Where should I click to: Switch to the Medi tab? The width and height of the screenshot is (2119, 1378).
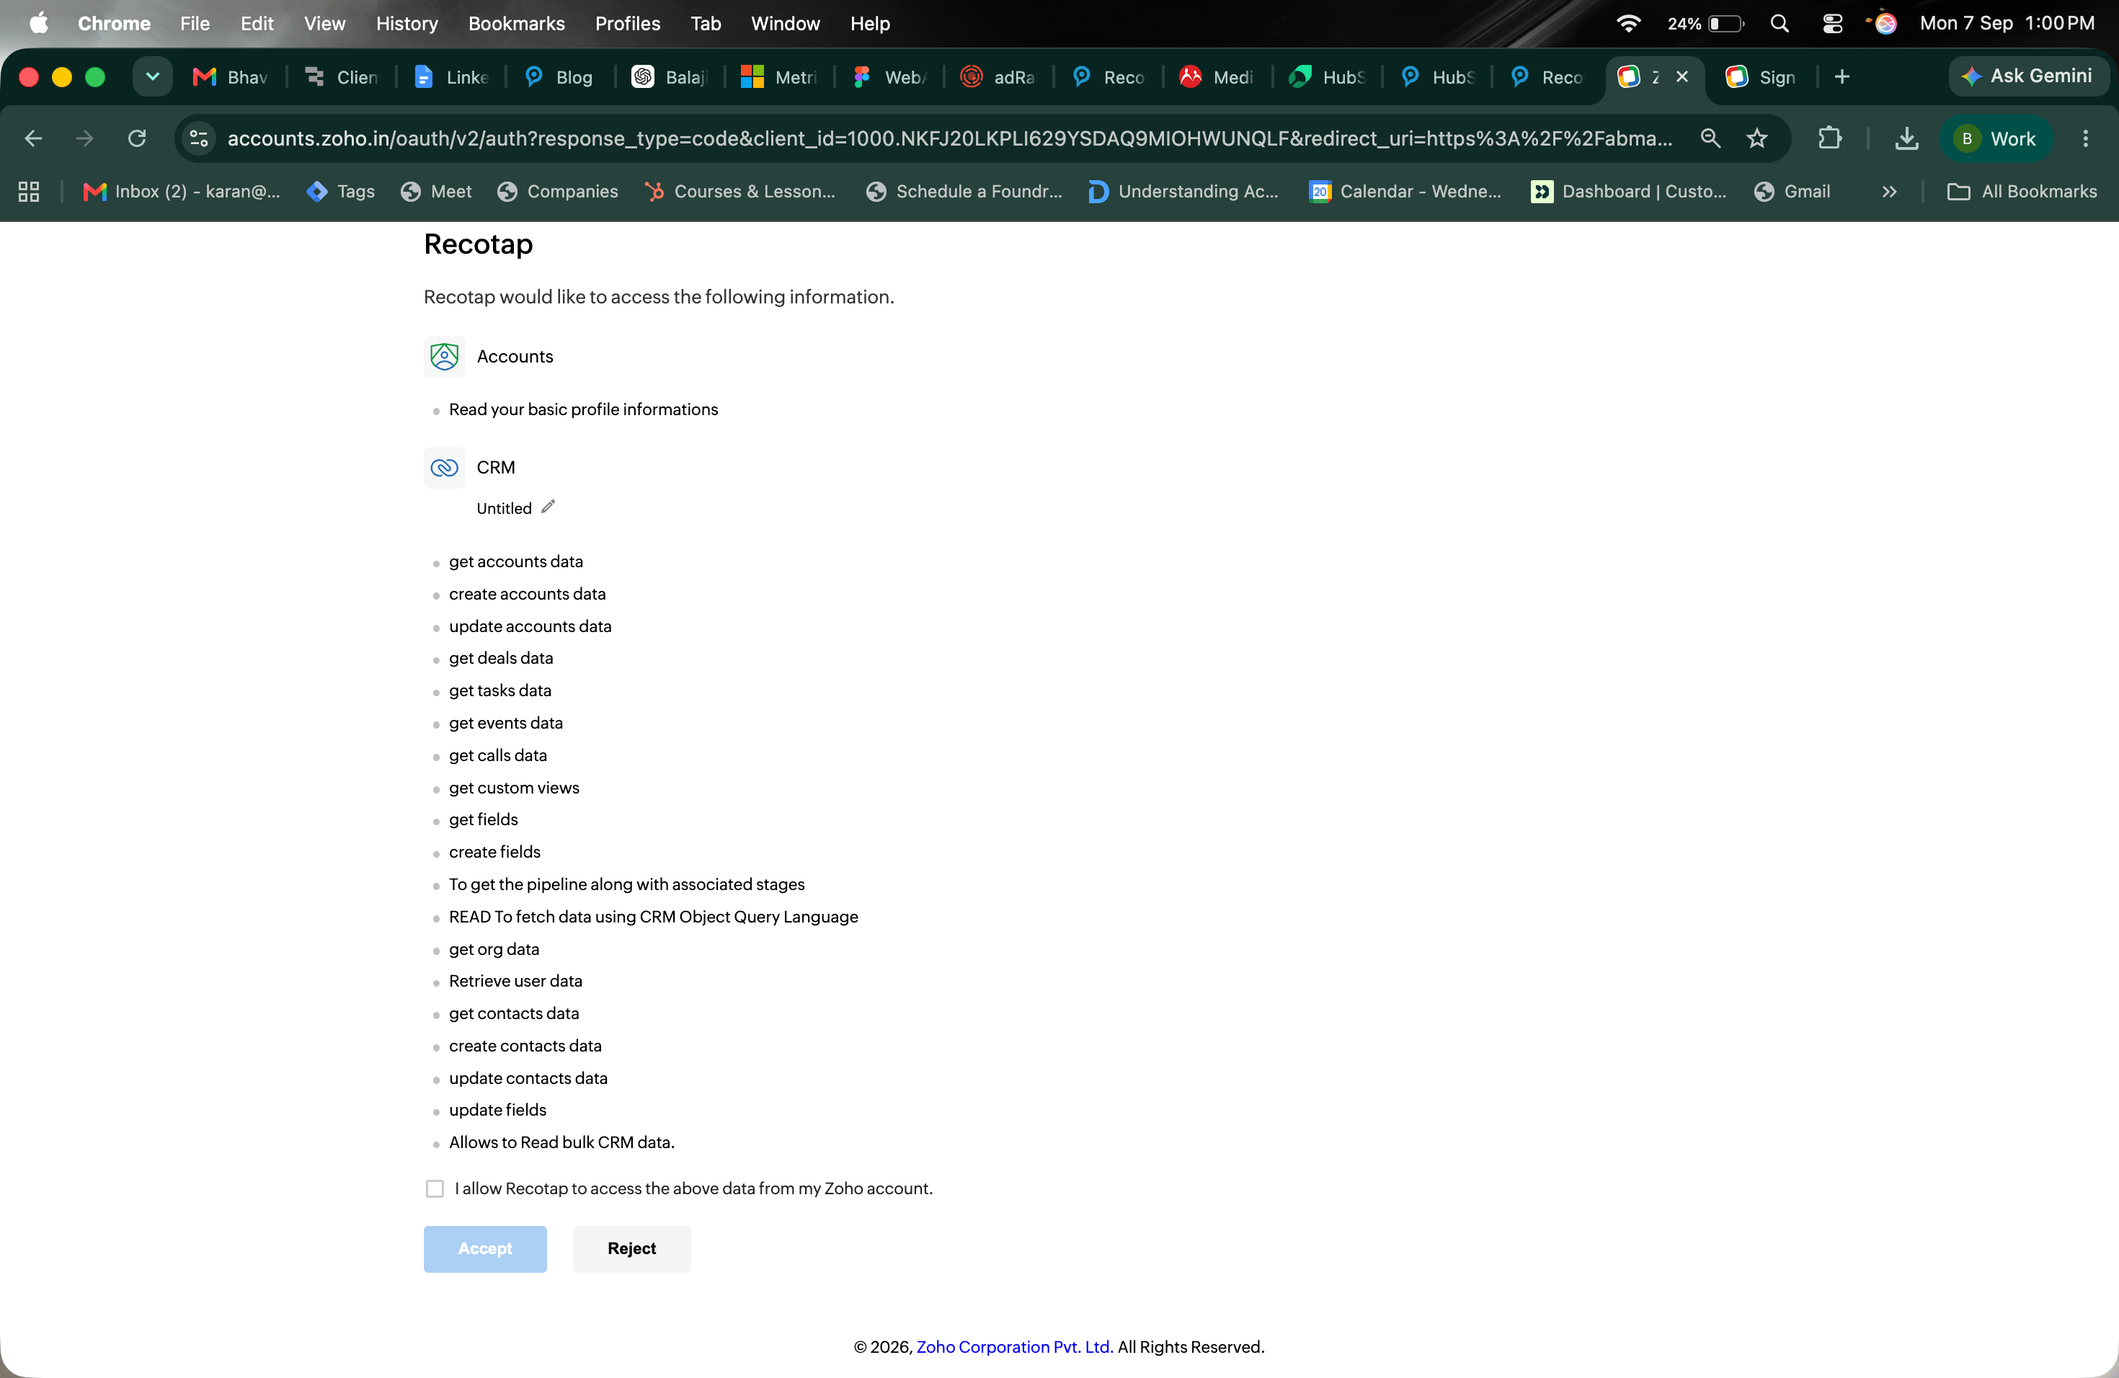tap(1217, 76)
